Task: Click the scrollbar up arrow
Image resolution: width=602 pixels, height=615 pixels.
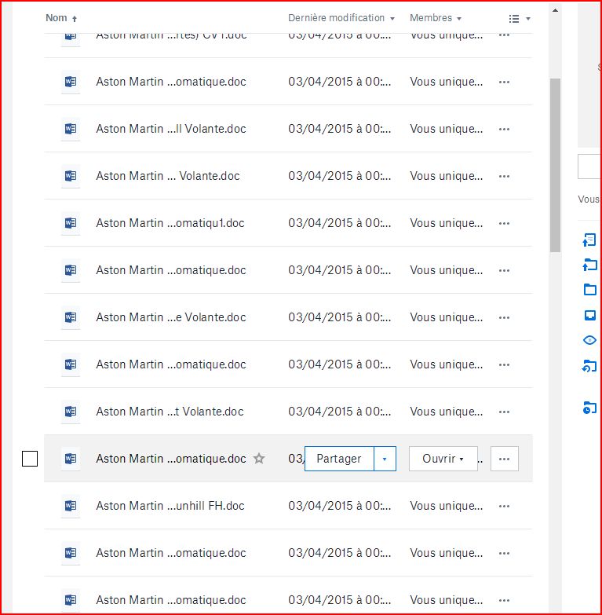Action: [x=555, y=10]
